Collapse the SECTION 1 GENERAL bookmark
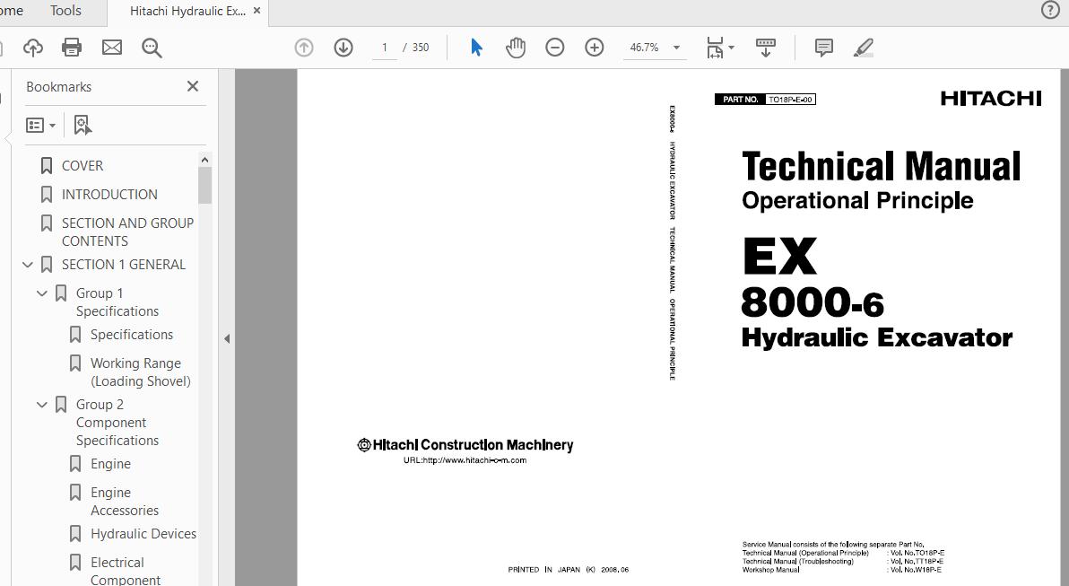 pos(28,264)
